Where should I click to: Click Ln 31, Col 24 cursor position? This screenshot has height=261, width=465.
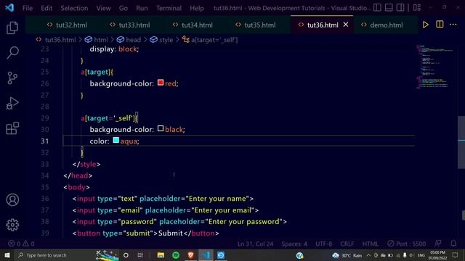click(255, 244)
